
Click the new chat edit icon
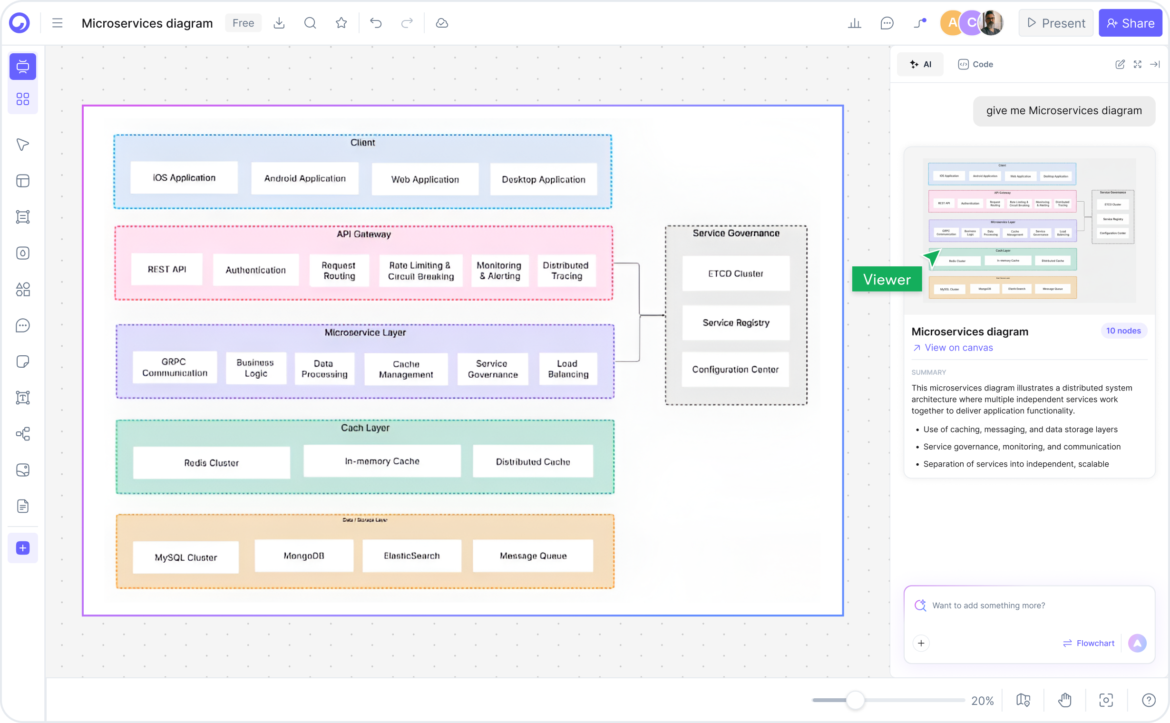click(1120, 64)
